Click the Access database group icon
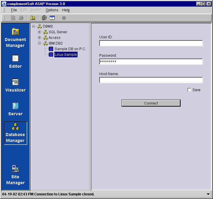This screenshot has width=213, height=199. (45, 37)
